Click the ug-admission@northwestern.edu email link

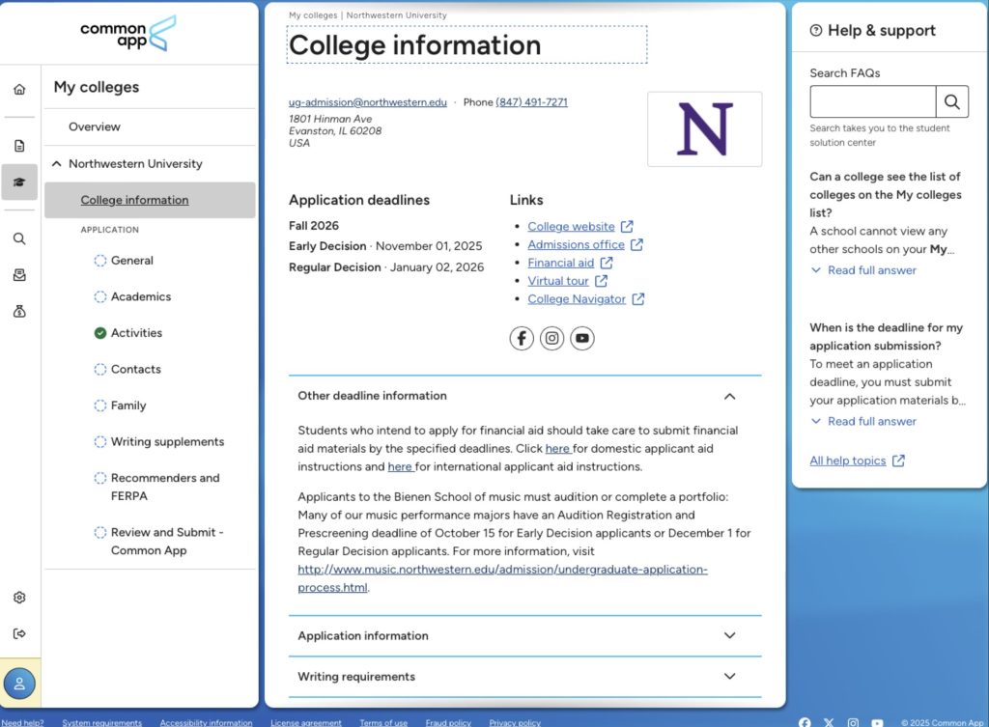[x=368, y=102]
